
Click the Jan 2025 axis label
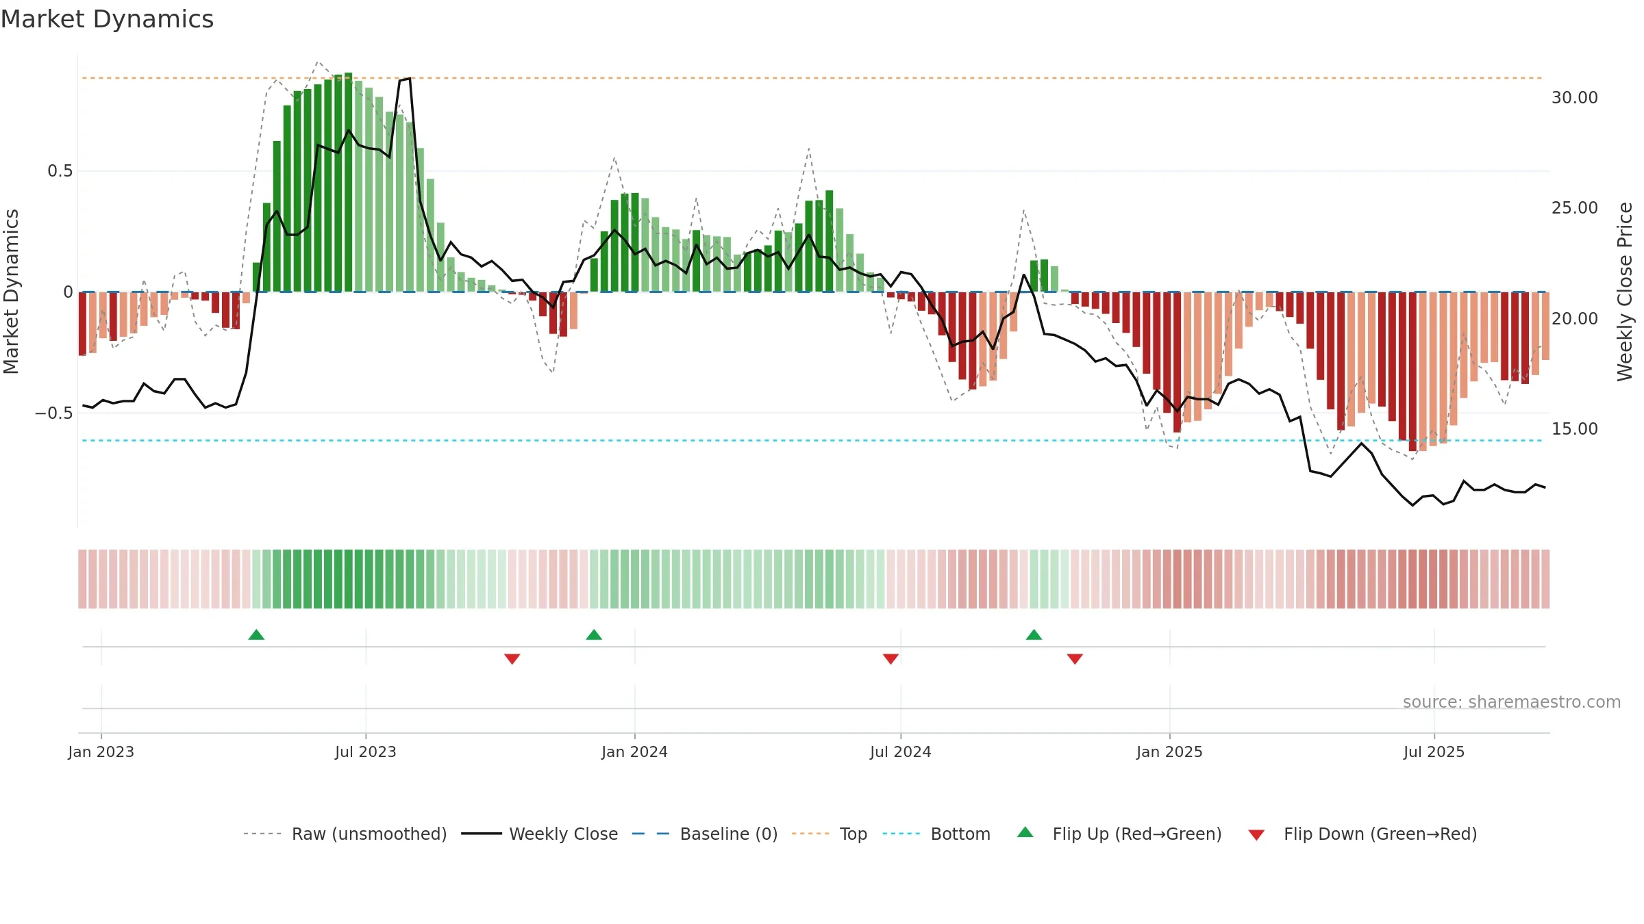1169,752
